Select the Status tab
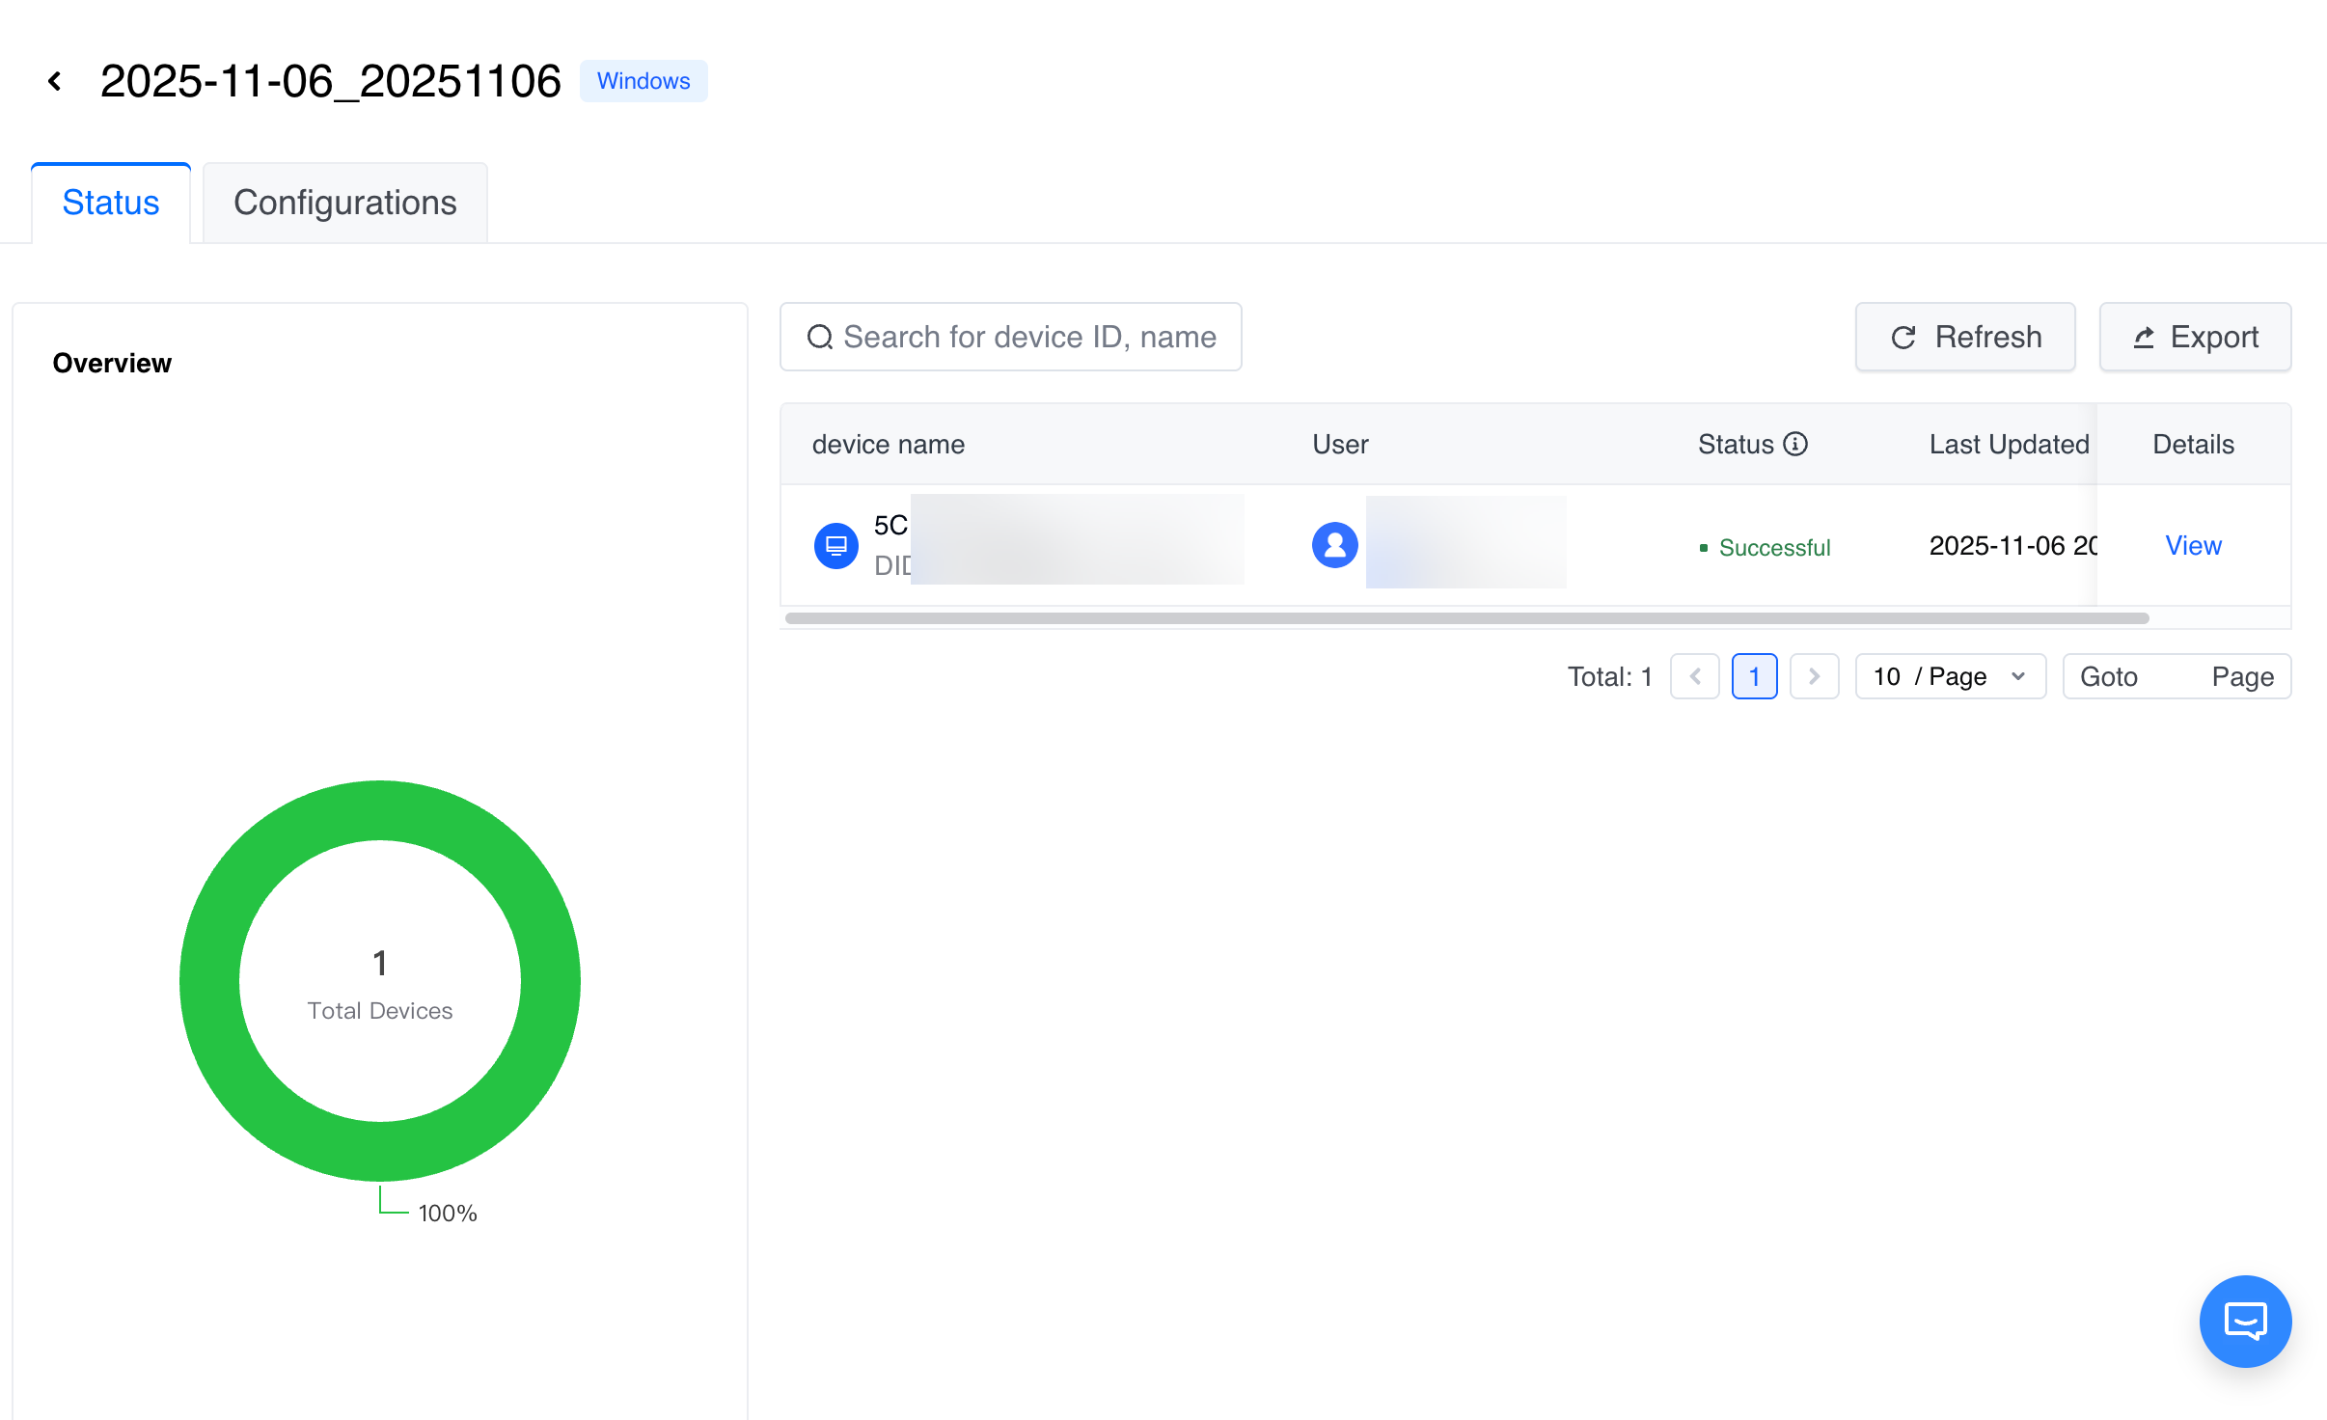Viewport: 2327px width, 1420px height. 111,203
